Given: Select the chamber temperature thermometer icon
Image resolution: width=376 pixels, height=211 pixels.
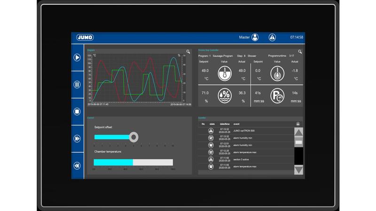Looking at the screenshot, I should click(225, 74).
